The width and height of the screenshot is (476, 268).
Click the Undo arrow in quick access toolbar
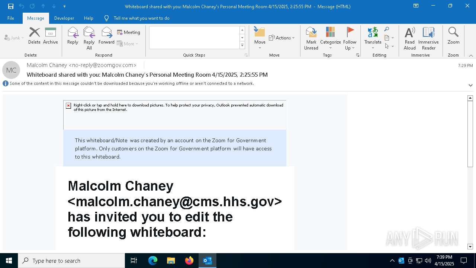[x=22, y=6]
